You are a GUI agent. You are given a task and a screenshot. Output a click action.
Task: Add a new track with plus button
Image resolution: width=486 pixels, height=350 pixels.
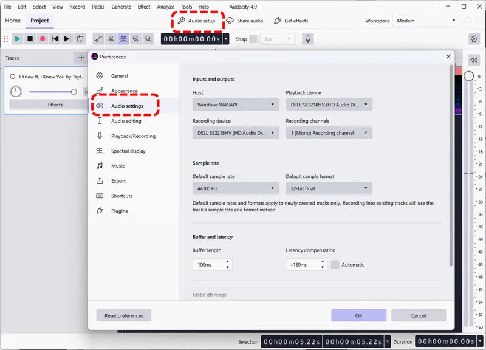[81, 58]
